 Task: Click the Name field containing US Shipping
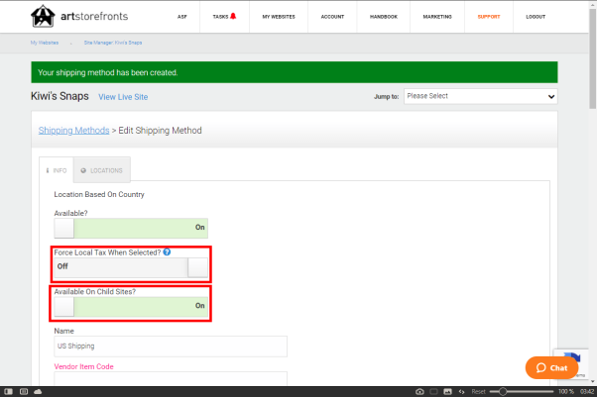coord(170,346)
